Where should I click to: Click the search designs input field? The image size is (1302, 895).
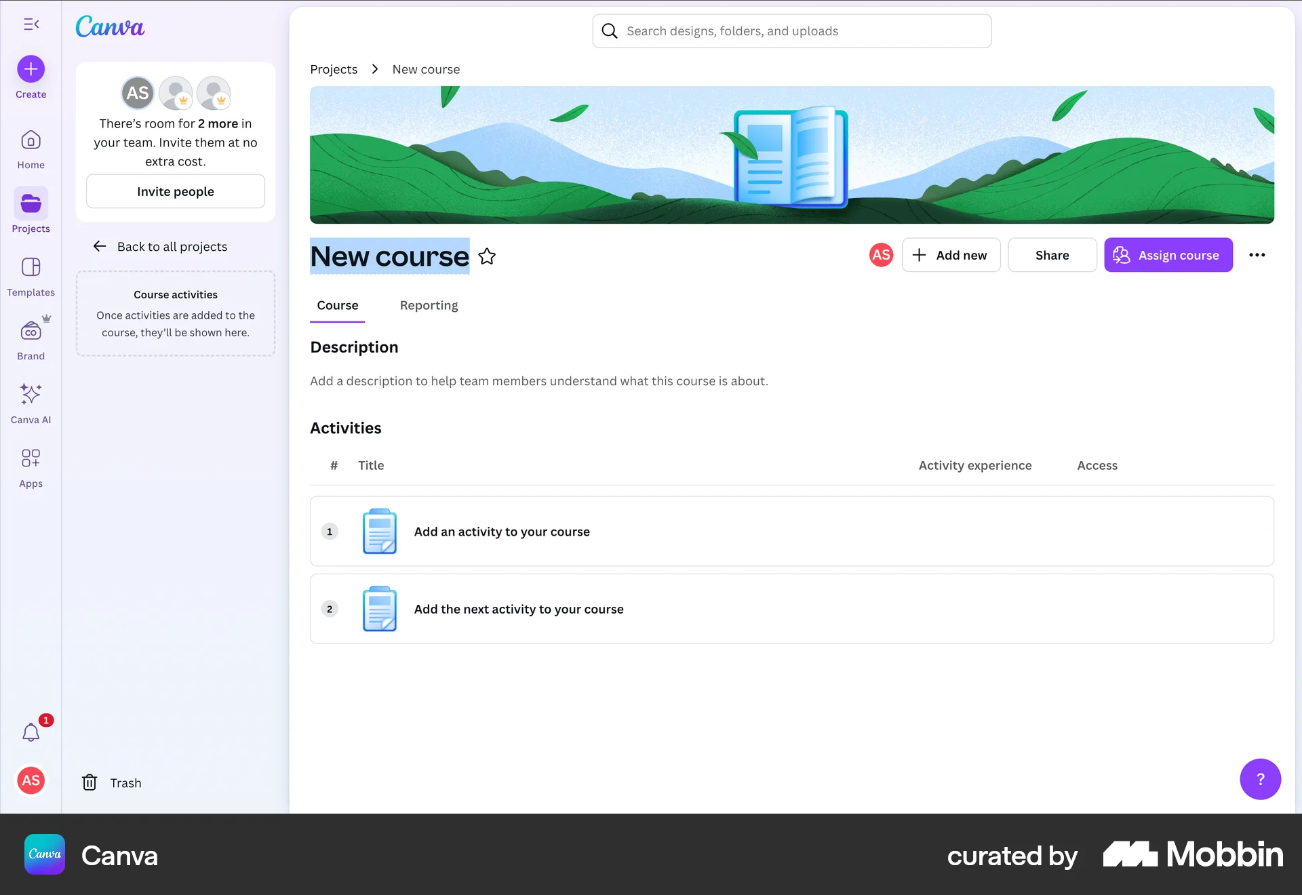[791, 31]
